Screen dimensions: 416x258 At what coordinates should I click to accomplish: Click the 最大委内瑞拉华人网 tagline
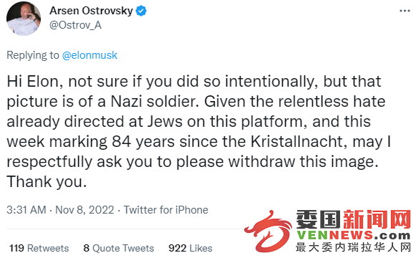tap(354, 247)
